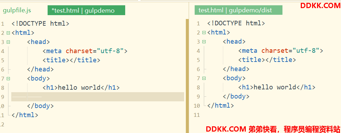Screen dimensions: 341x133
Task: Click line number 11 in gulpdemo/dist editor gutter
Action: coord(197,115)
